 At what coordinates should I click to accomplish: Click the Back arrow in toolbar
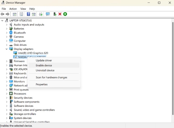click(x=3, y=14)
